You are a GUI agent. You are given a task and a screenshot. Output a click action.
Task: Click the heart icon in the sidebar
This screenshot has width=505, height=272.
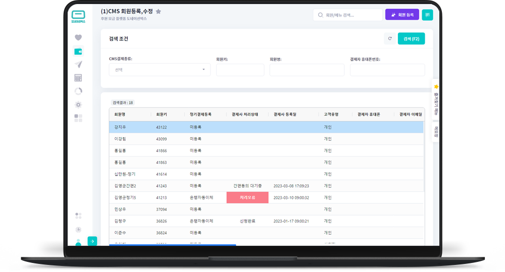(78, 37)
